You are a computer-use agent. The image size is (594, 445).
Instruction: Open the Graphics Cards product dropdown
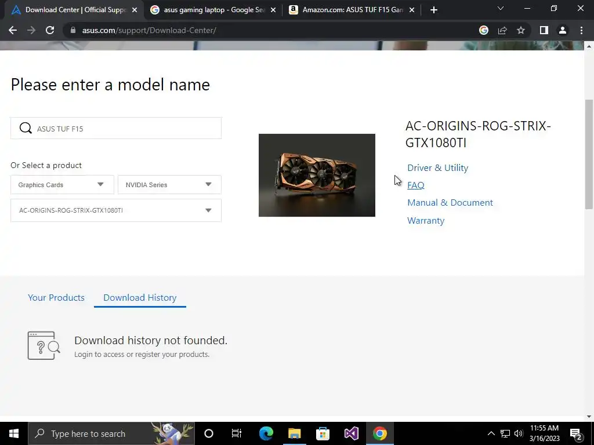click(x=62, y=185)
